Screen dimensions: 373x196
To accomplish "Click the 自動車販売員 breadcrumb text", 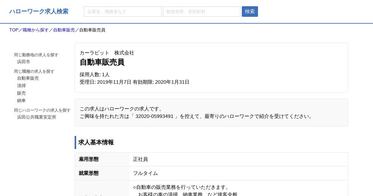I will [x=92, y=30].
